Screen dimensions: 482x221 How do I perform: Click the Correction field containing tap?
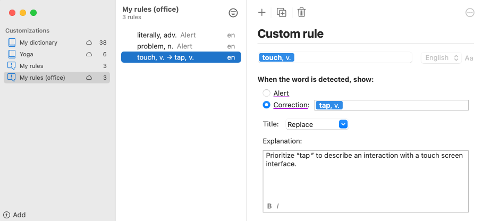[x=404, y=105]
